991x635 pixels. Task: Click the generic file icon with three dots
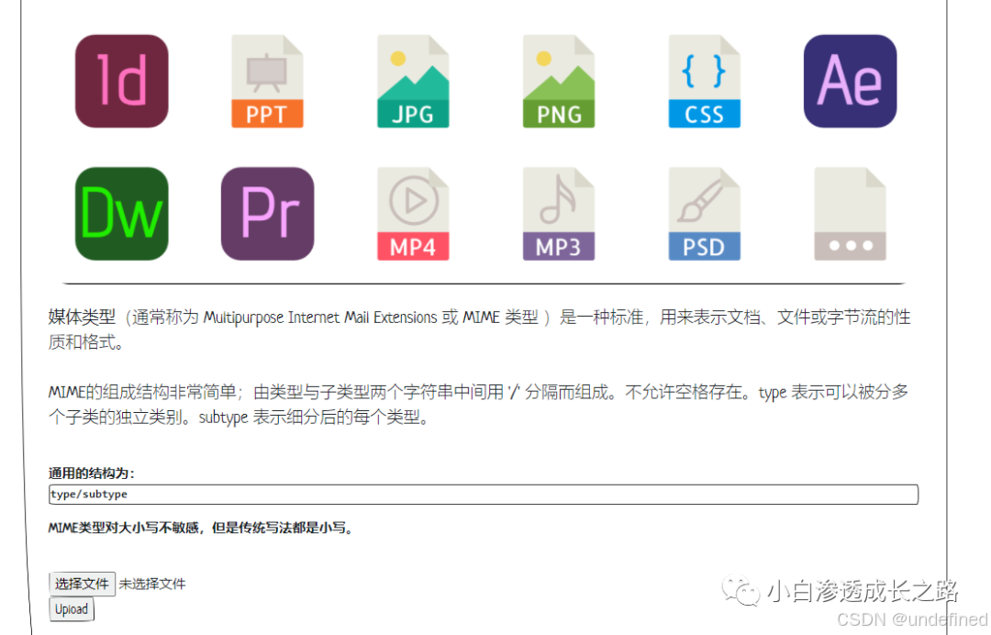click(x=850, y=214)
